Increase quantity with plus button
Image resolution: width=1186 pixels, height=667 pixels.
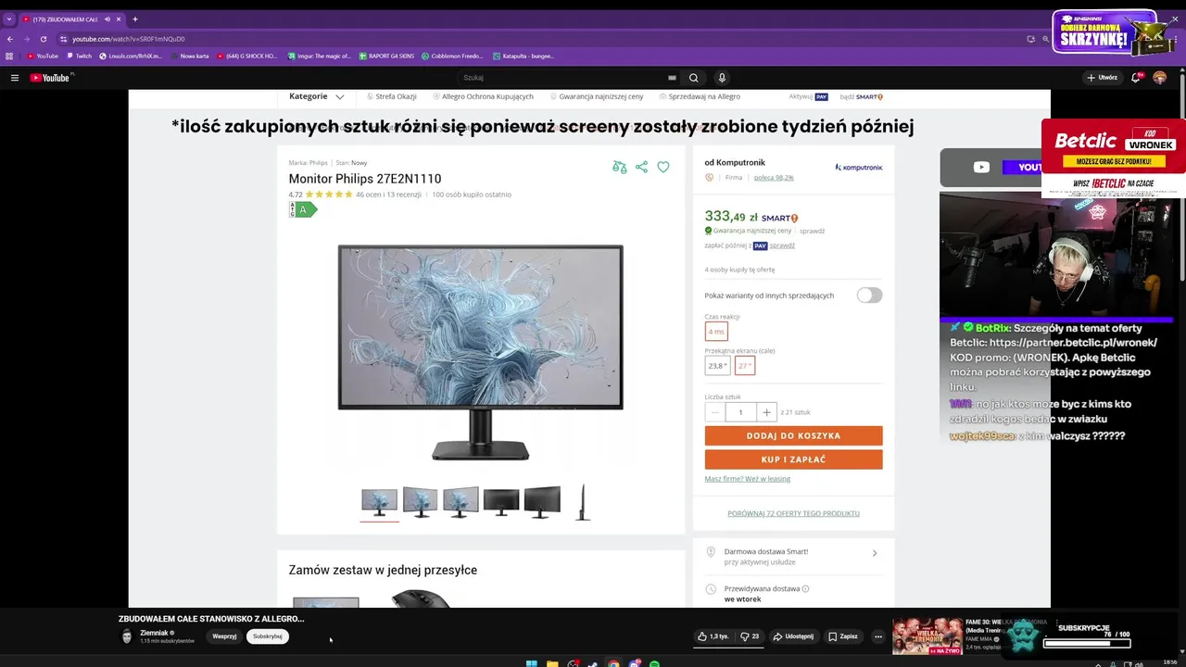[x=766, y=412]
